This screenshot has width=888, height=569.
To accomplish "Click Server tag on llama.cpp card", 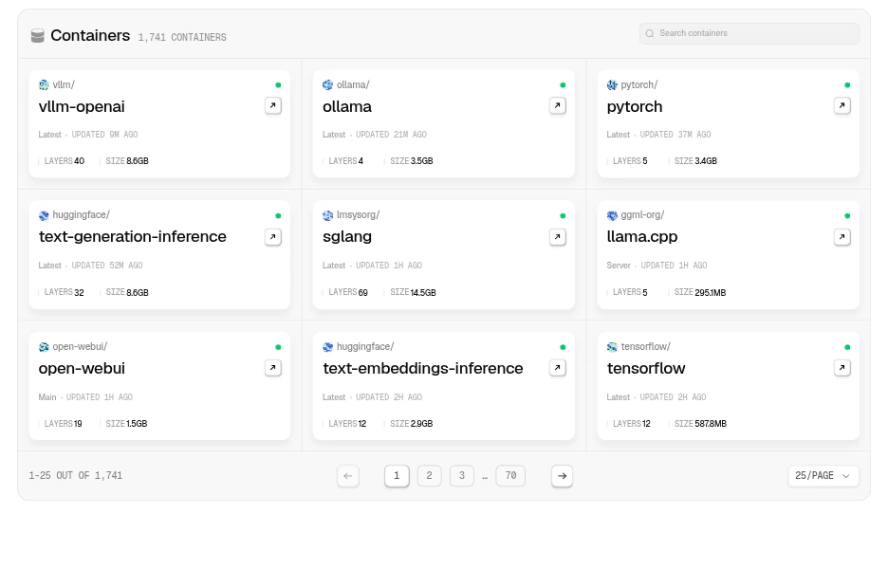I will pos(619,266).
